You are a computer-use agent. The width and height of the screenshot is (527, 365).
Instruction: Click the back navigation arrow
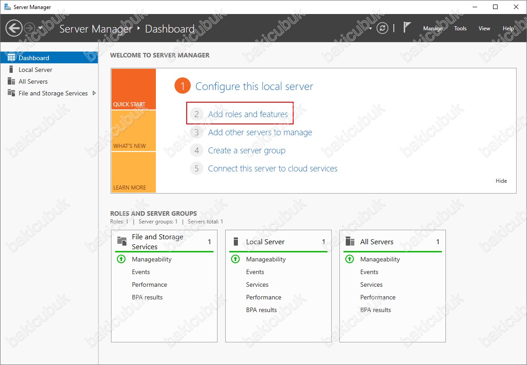point(14,28)
